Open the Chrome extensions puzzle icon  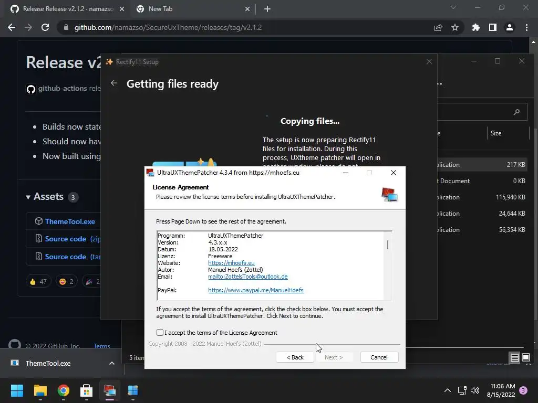pos(476,27)
